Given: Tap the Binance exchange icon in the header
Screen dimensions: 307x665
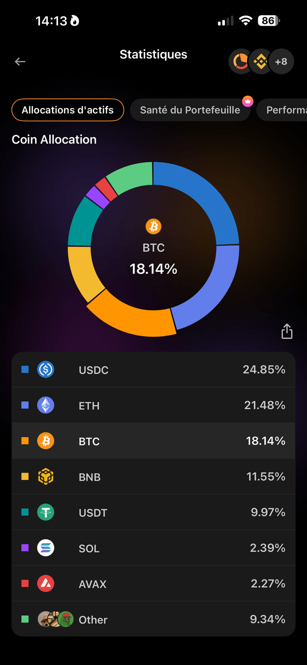Looking at the screenshot, I should click(260, 62).
